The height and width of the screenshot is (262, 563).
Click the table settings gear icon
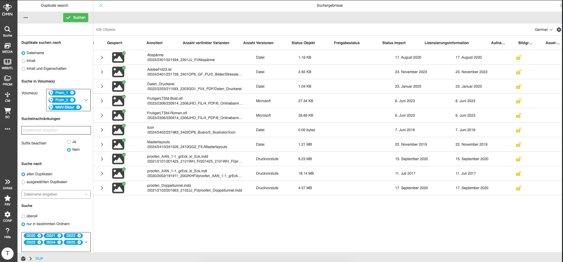click(559, 30)
